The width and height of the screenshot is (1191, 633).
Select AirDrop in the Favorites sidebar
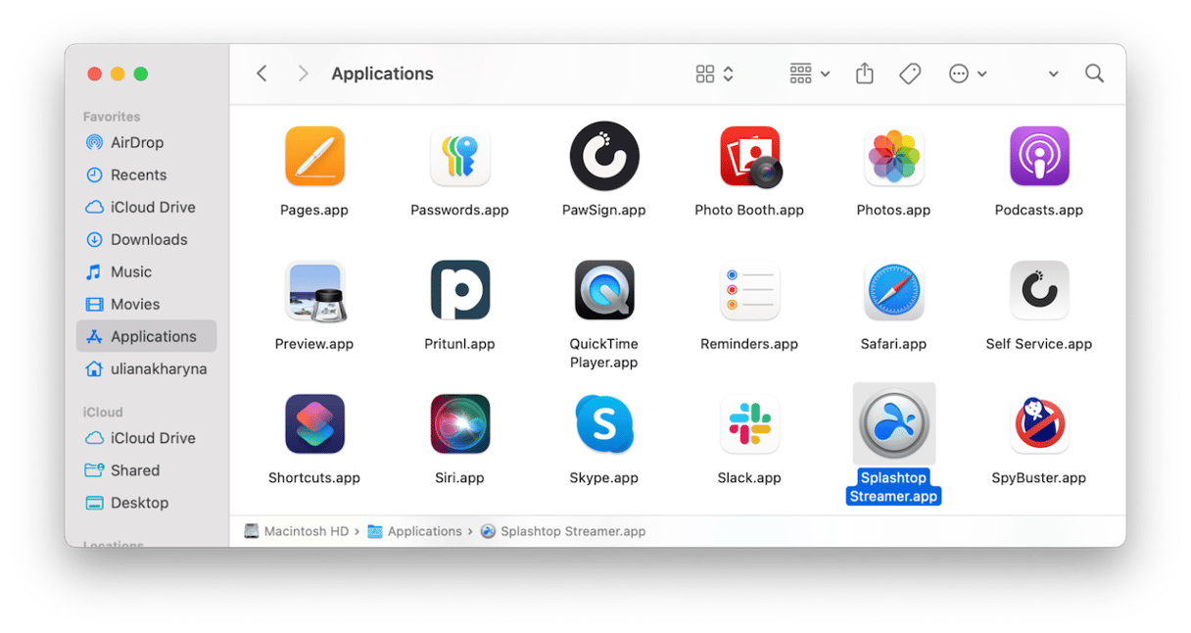pyautogui.click(x=137, y=142)
